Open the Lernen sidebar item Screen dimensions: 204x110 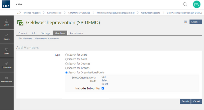(x=7, y=23)
